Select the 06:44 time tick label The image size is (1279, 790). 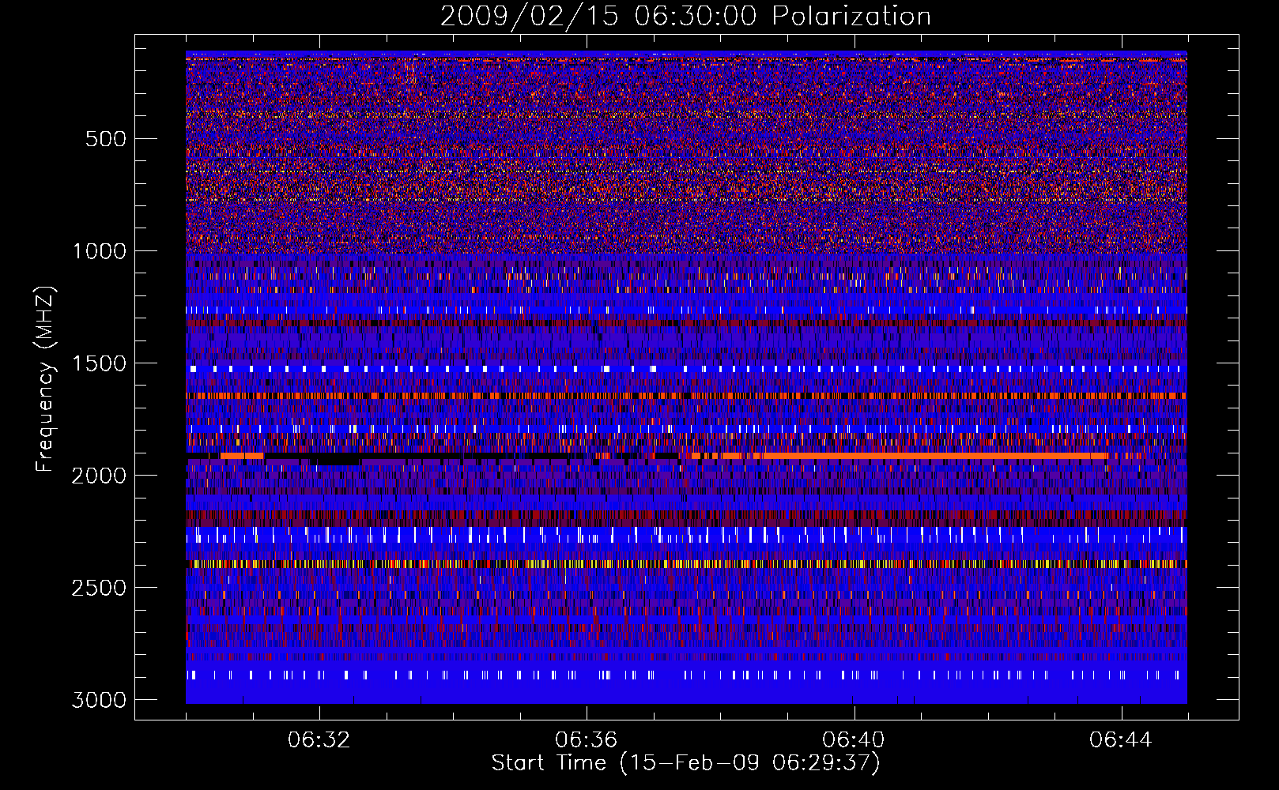1121,740
